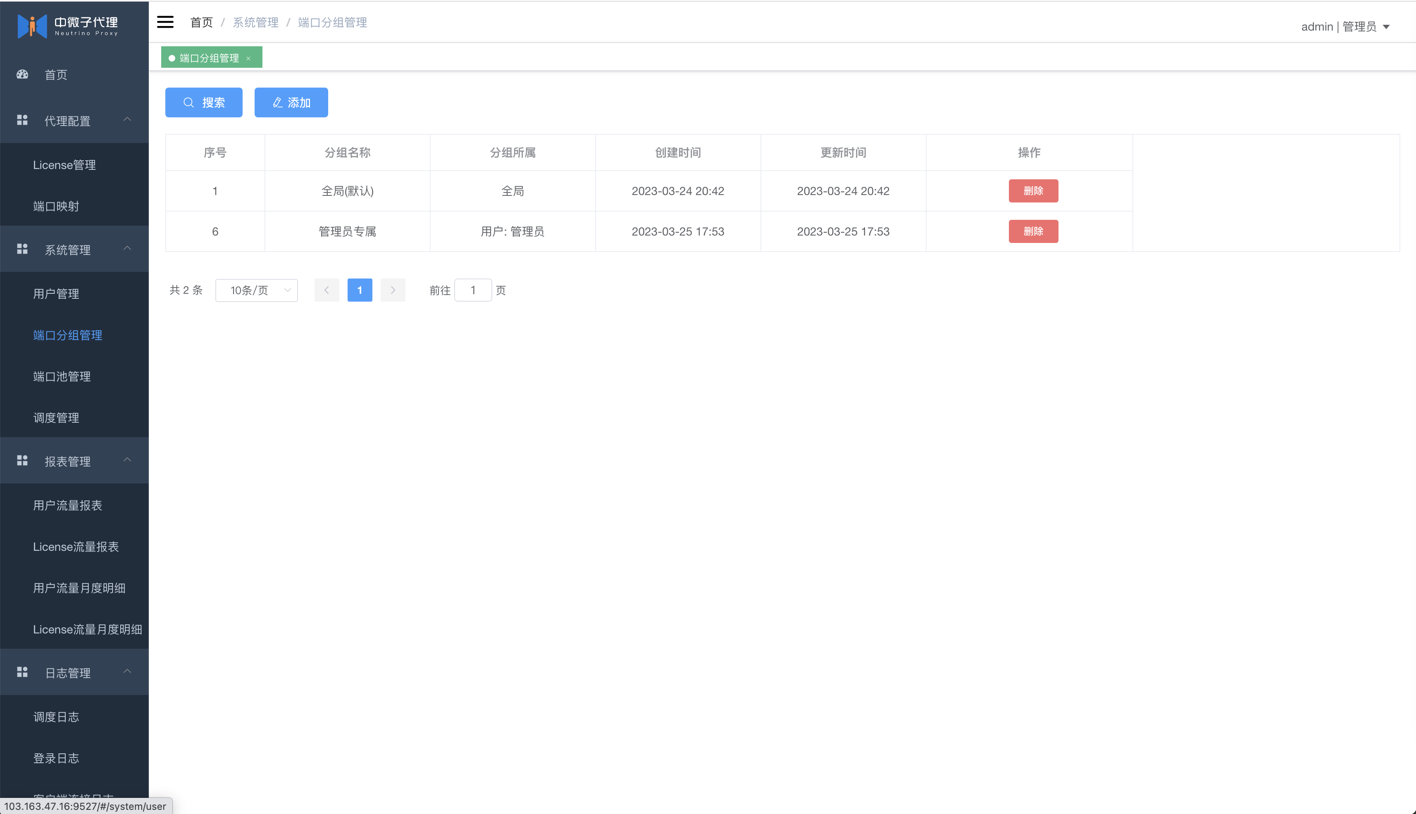The width and height of the screenshot is (1416, 814).
Task: Open the 10条/页 page size dropdown
Action: (257, 290)
